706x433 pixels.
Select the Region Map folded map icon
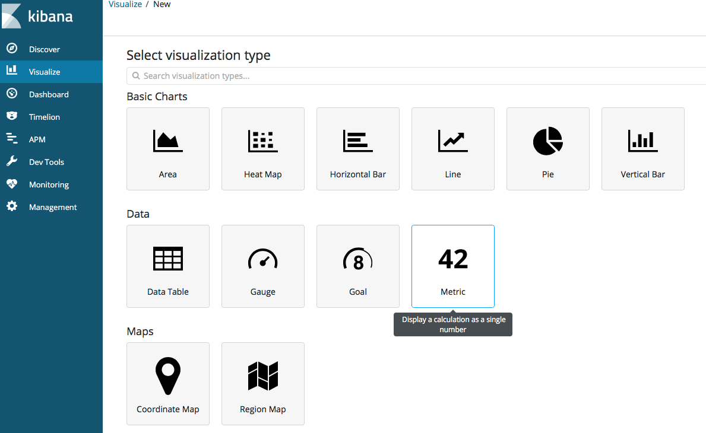(263, 376)
